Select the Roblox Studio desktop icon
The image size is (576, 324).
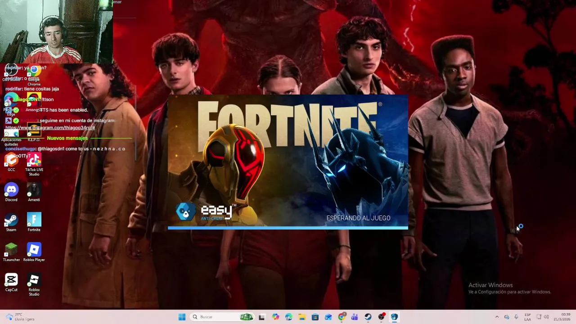pos(34,284)
